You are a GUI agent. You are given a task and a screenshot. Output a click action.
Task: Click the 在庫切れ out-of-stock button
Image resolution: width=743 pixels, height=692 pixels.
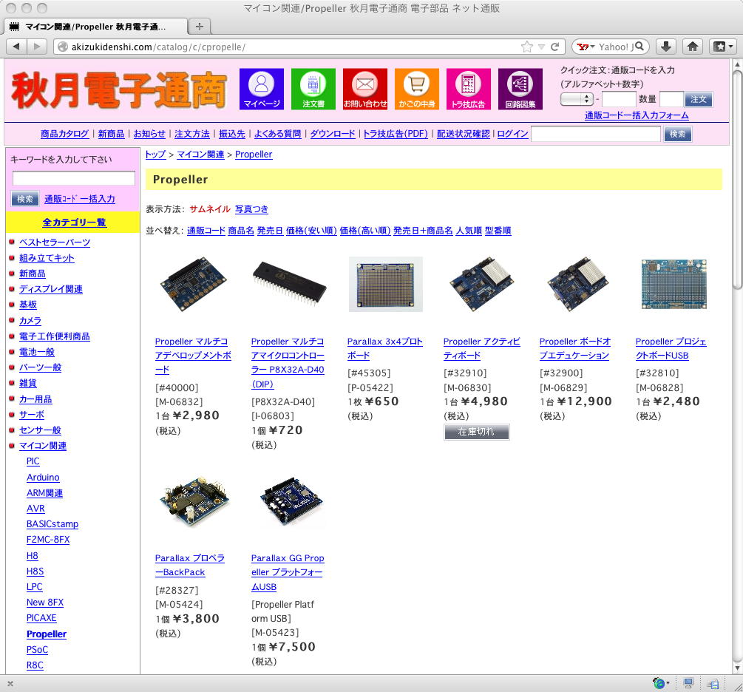[477, 432]
